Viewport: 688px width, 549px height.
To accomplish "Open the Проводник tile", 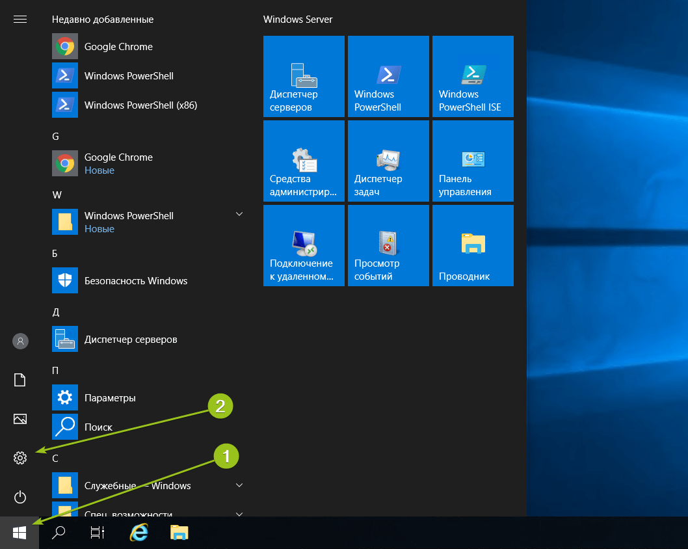I will [473, 246].
